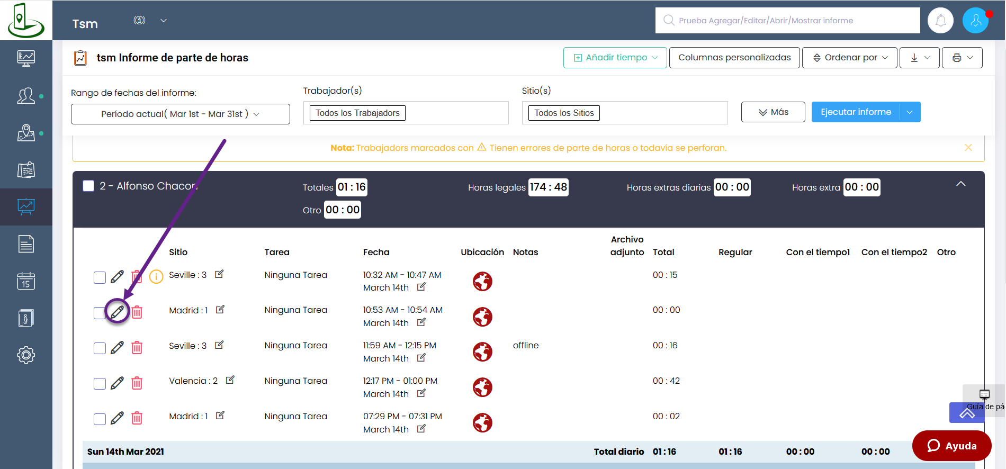The width and height of the screenshot is (1006, 469).
Task: Delete the Valencia : 2 time entry
Action: (x=137, y=383)
